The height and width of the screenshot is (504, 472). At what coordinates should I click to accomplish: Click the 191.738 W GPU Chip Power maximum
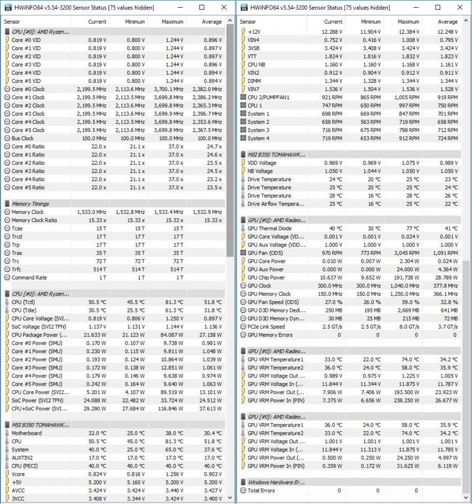(x=407, y=277)
